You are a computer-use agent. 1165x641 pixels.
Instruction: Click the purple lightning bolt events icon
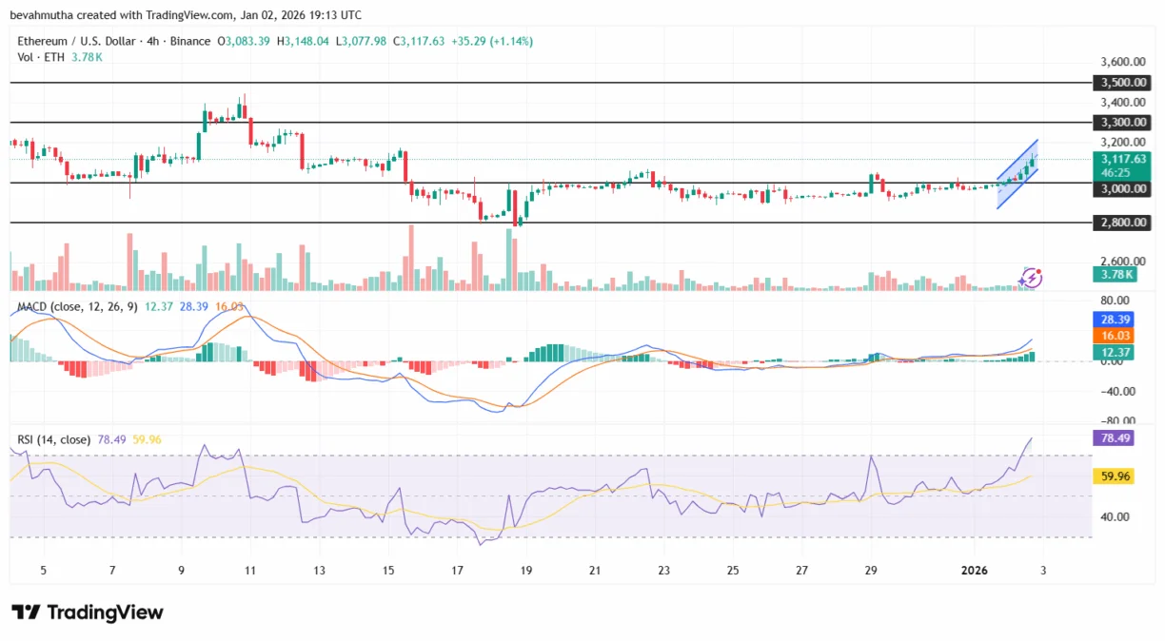click(1031, 278)
